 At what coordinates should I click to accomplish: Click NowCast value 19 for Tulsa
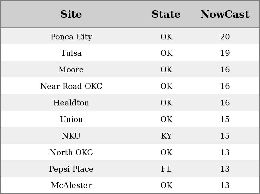(x=225, y=53)
